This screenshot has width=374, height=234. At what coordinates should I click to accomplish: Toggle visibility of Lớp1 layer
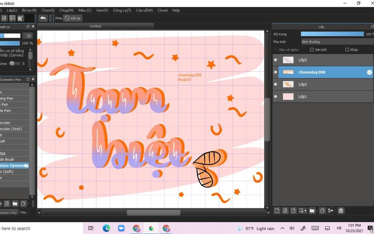point(275,97)
